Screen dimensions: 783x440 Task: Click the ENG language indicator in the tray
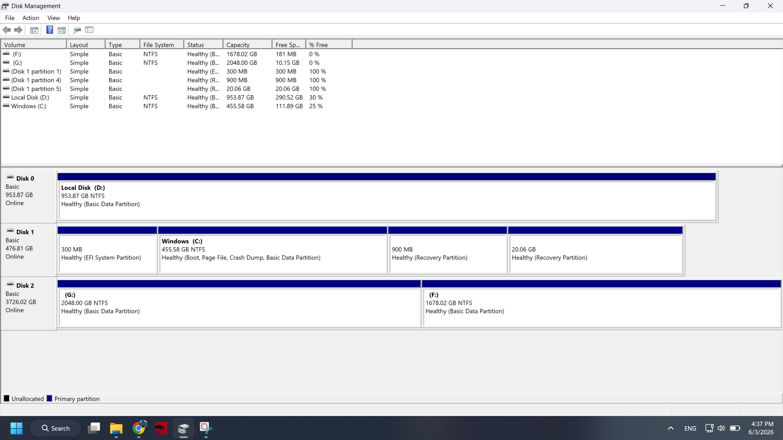(x=690, y=429)
